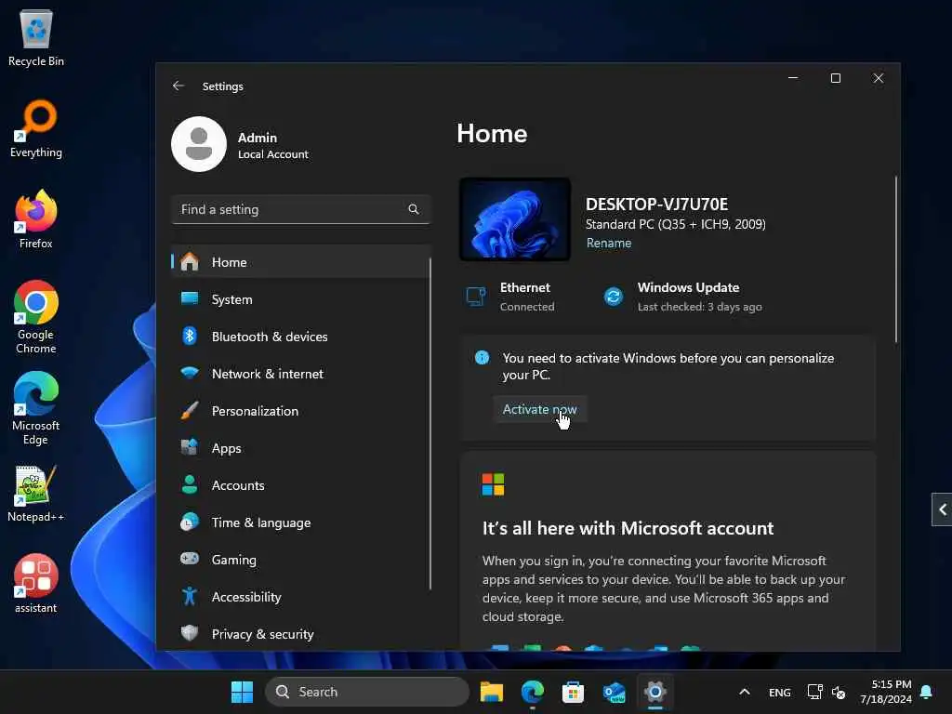Click the Rename link for DESKTOP-VJ7U70E
Screen dimensions: 952x714
(x=608, y=243)
